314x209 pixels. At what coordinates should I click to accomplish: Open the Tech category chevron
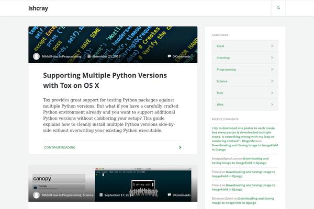(x=272, y=93)
